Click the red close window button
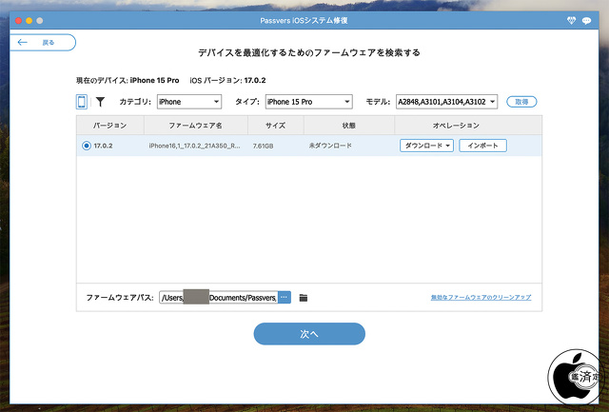The width and height of the screenshot is (609, 412). [18, 21]
